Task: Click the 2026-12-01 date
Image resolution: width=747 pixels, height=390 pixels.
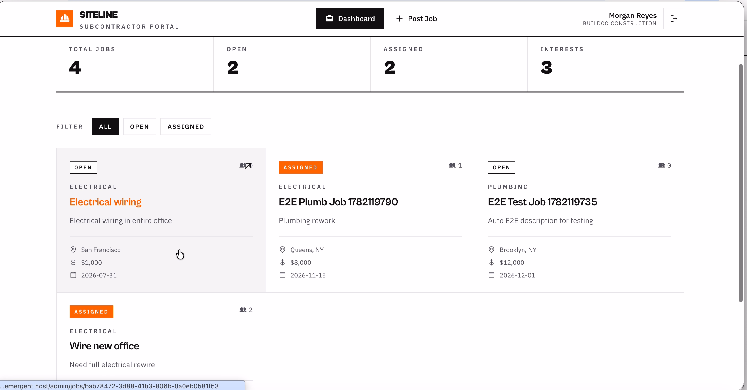Action: (517, 275)
